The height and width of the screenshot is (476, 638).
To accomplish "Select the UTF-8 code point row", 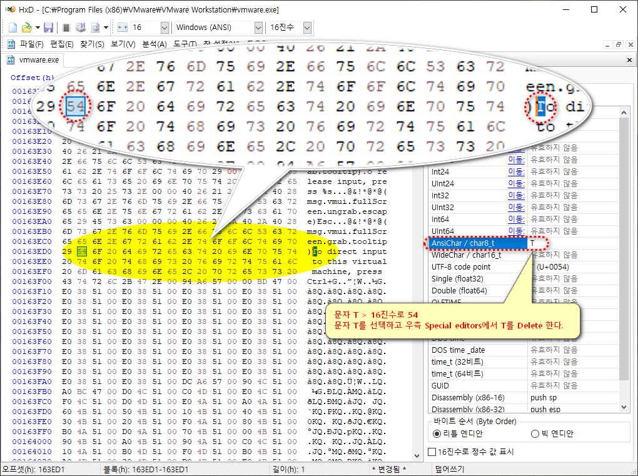I will point(524,267).
